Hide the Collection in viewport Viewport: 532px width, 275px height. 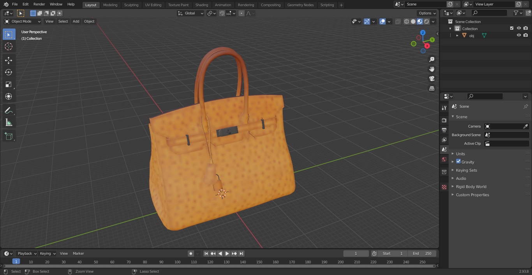519,28
